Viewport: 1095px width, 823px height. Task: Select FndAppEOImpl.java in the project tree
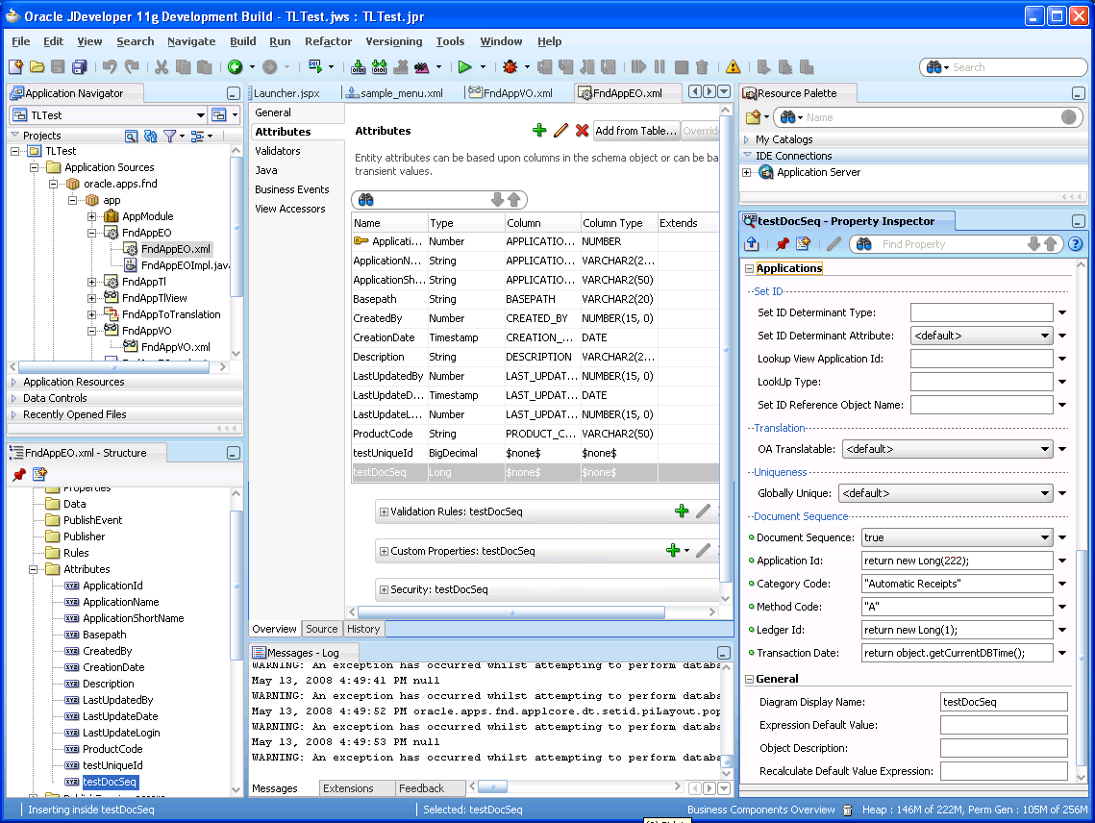coord(185,265)
